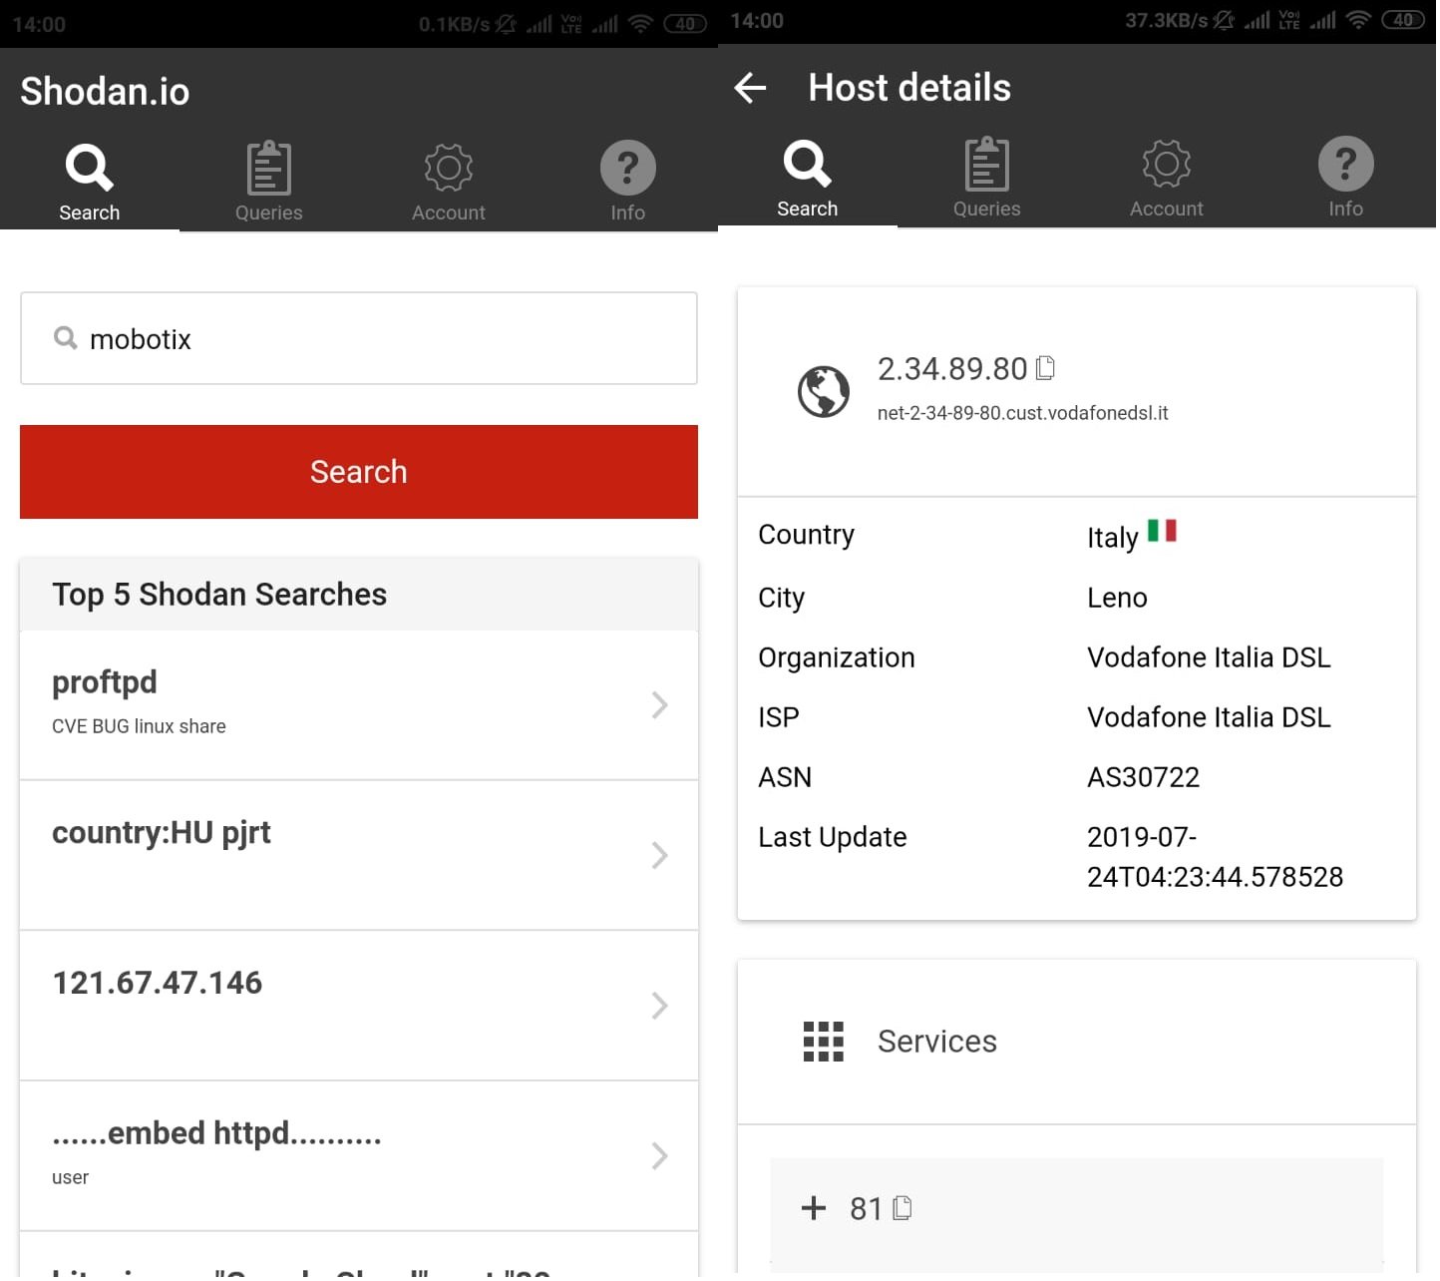Viewport: 1440px width, 1281px height.
Task: Click the Last Update timestamp value
Action: [x=1215, y=857]
